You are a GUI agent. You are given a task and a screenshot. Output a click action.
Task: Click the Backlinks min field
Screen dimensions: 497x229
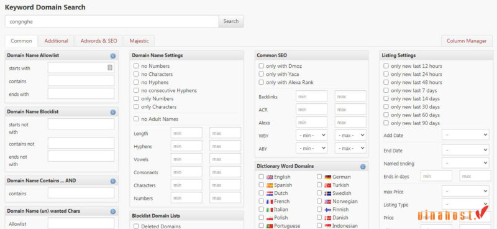point(312,96)
